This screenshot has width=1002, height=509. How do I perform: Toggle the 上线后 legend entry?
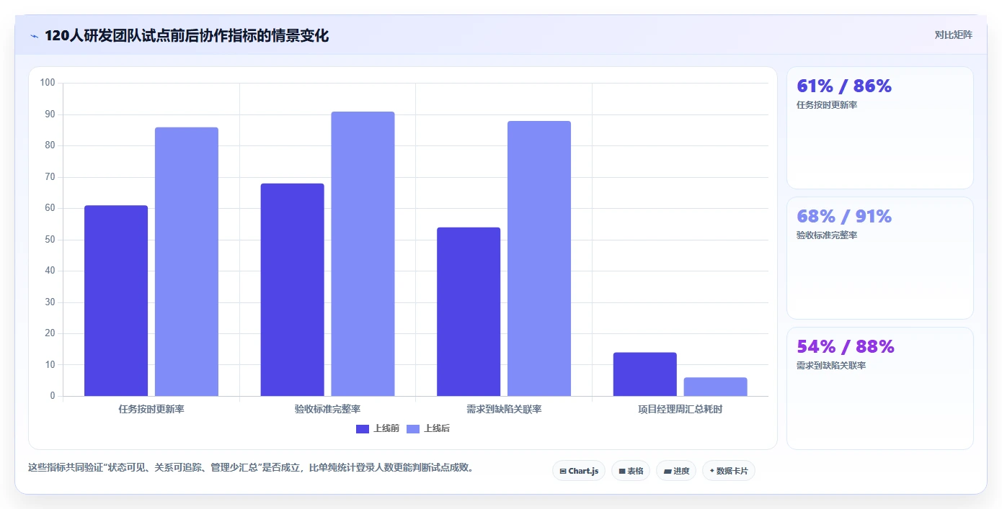coord(428,428)
